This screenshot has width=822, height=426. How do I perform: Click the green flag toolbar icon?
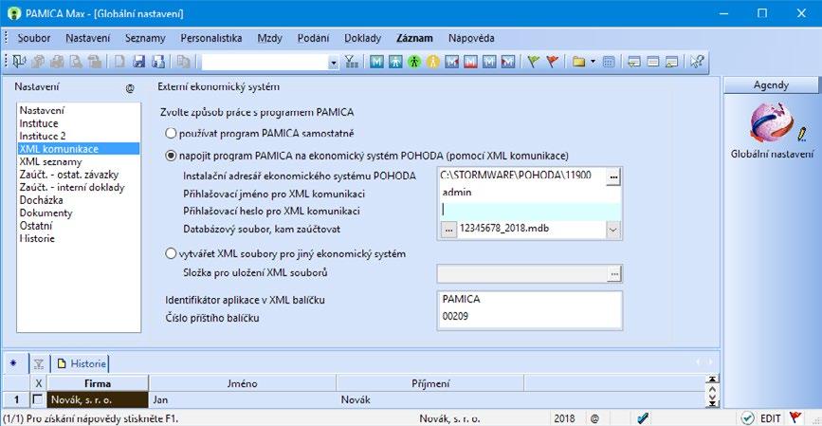[x=533, y=62]
